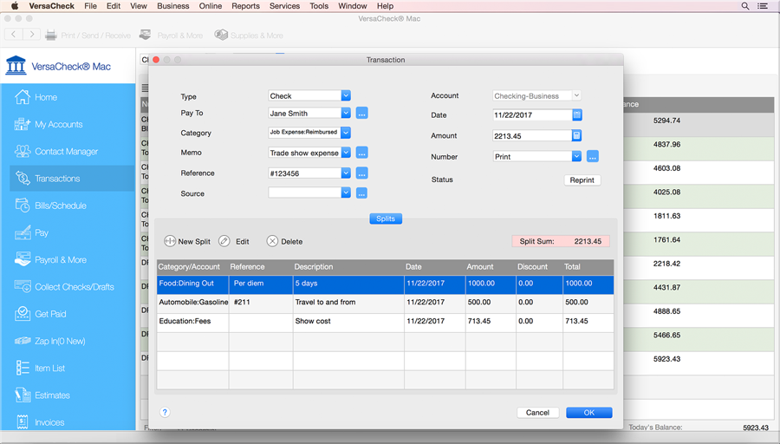The height and width of the screenshot is (444, 780).
Task: Expand the Source dropdown
Action: click(346, 193)
